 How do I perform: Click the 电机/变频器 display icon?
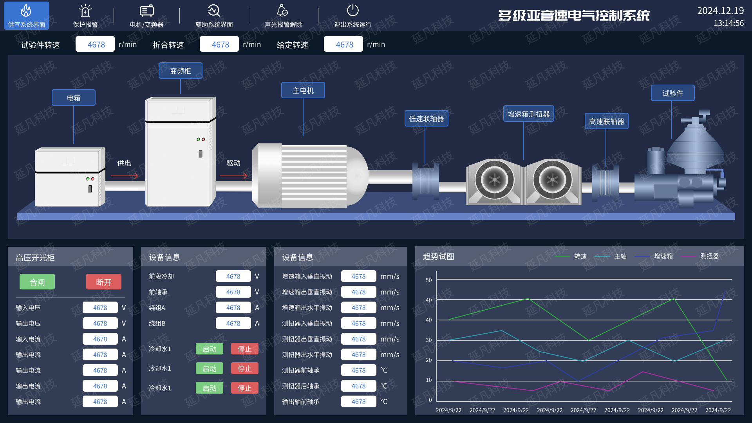(146, 11)
